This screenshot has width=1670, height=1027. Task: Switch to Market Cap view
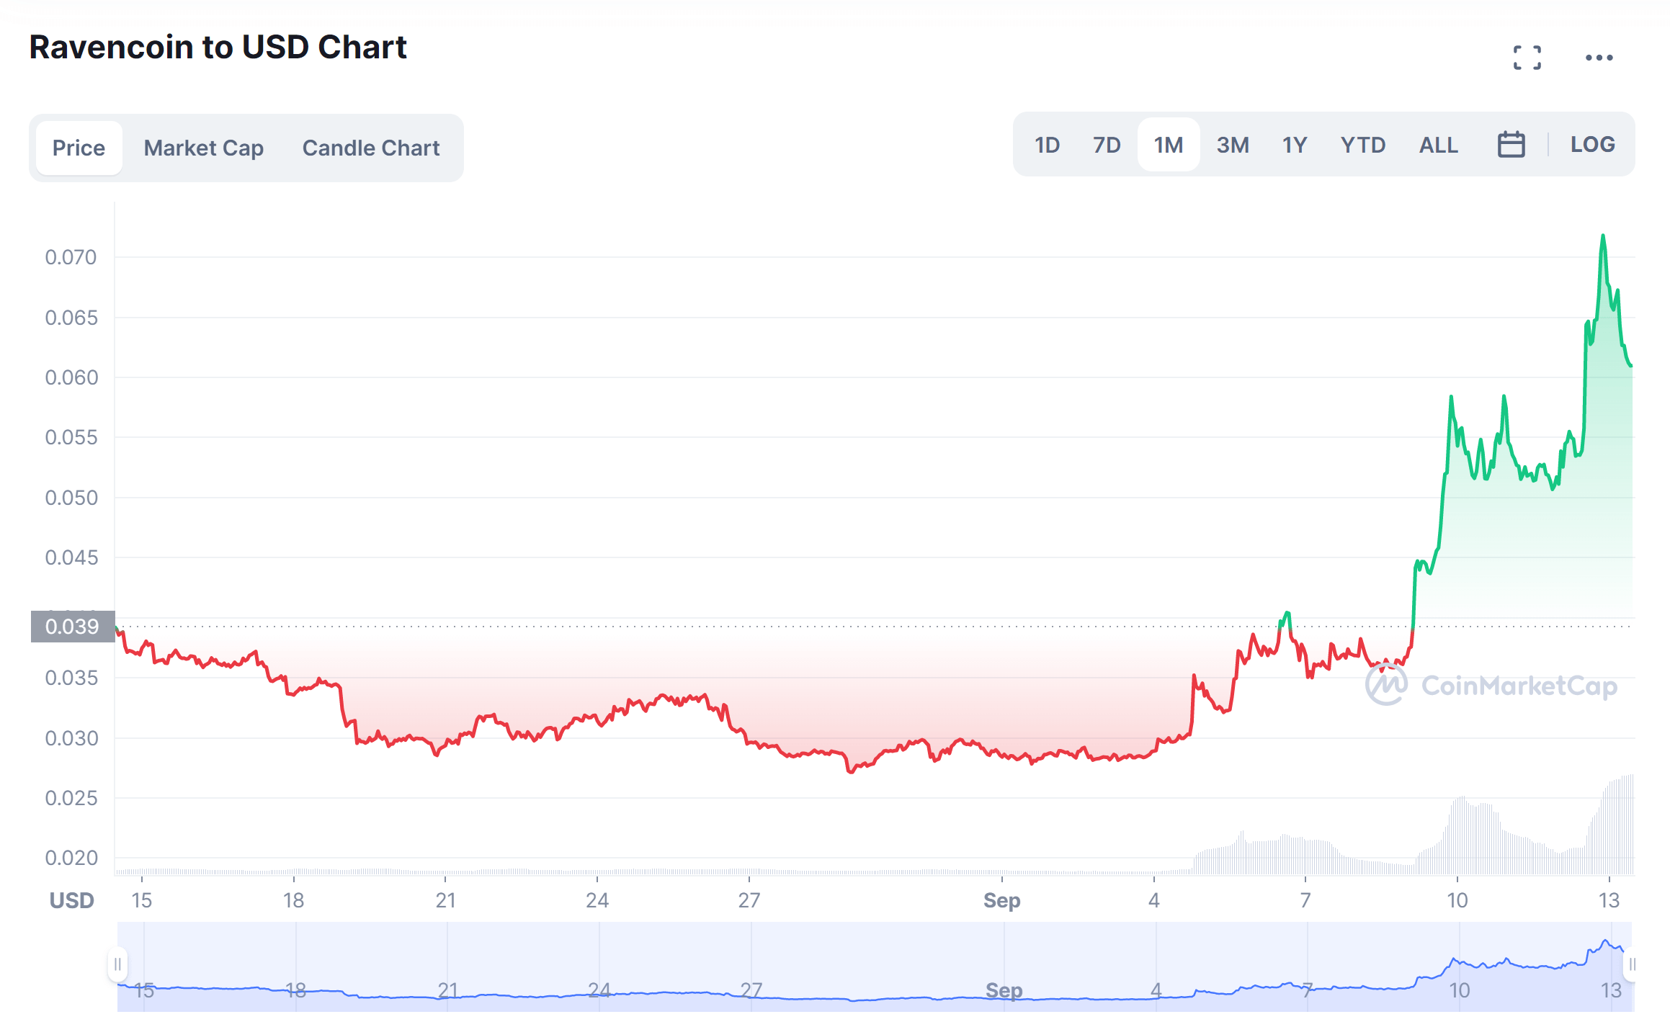[203, 148]
